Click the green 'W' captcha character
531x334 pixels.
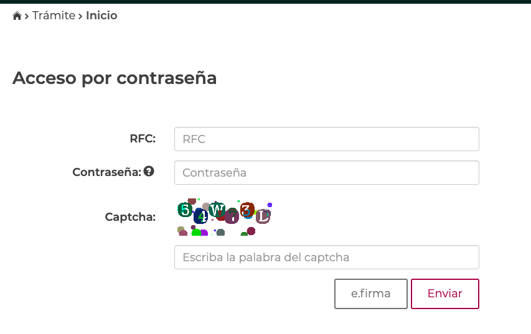217,210
